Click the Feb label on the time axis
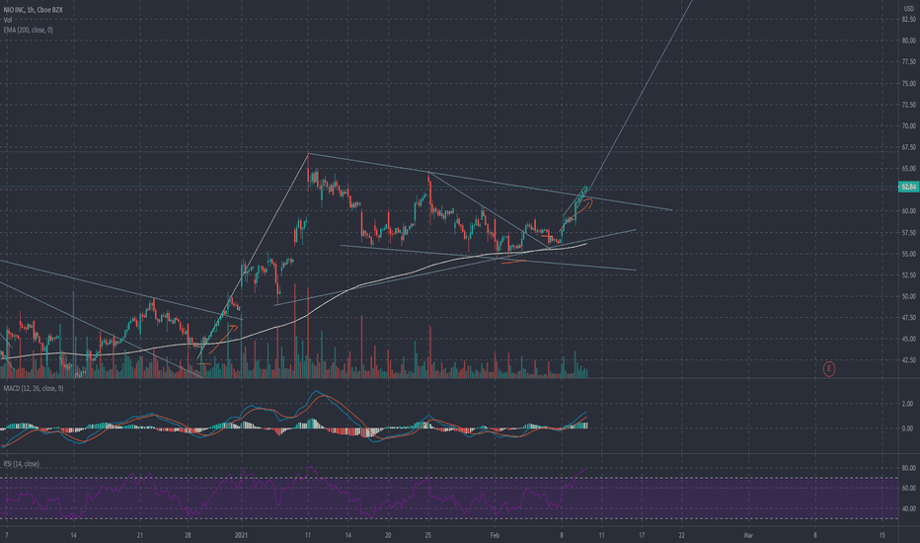920x543 pixels. click(495, 535)
